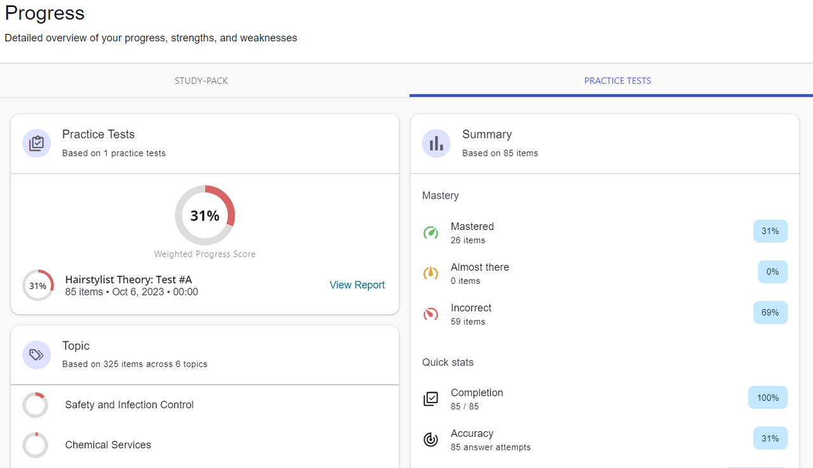Click the Safety and Infection Control progress ring
Image resolution: width=813 pixels, height=468 pixels.
click(x=36, y=405)
